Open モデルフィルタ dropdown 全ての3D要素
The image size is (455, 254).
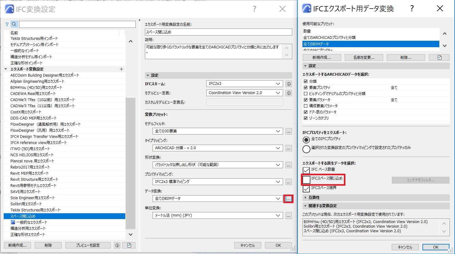pos(218,131)
